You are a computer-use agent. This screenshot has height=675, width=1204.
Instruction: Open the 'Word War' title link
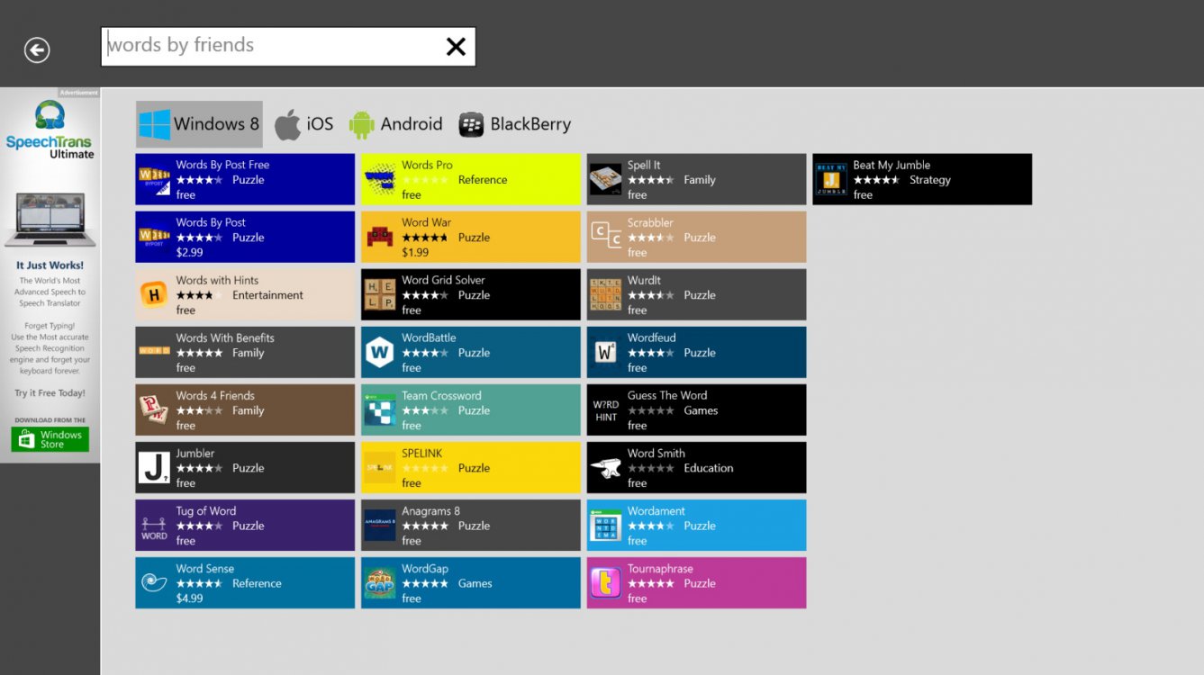pos(427,222)
